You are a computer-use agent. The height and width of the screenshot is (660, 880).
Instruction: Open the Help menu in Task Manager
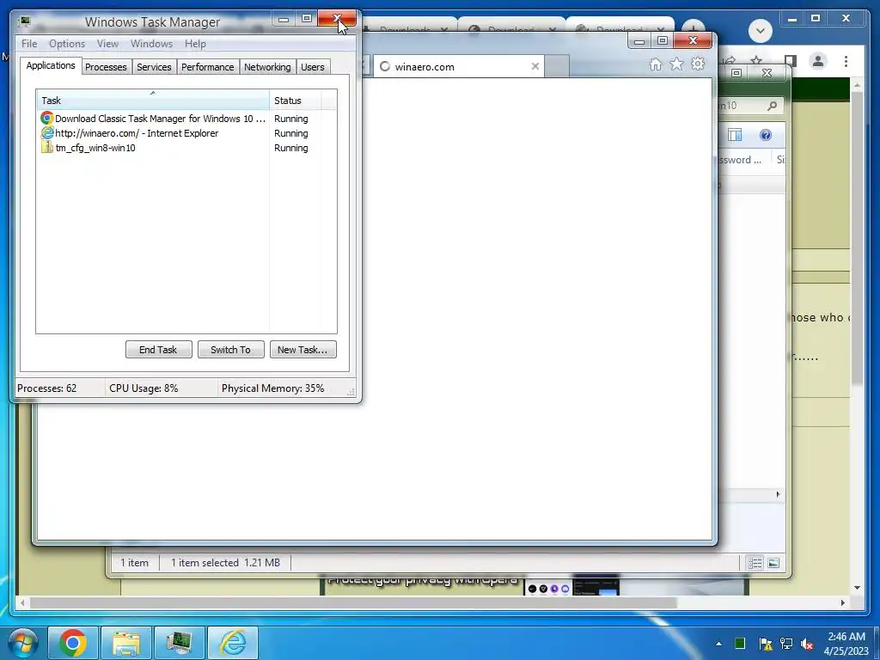pos(195,43)
